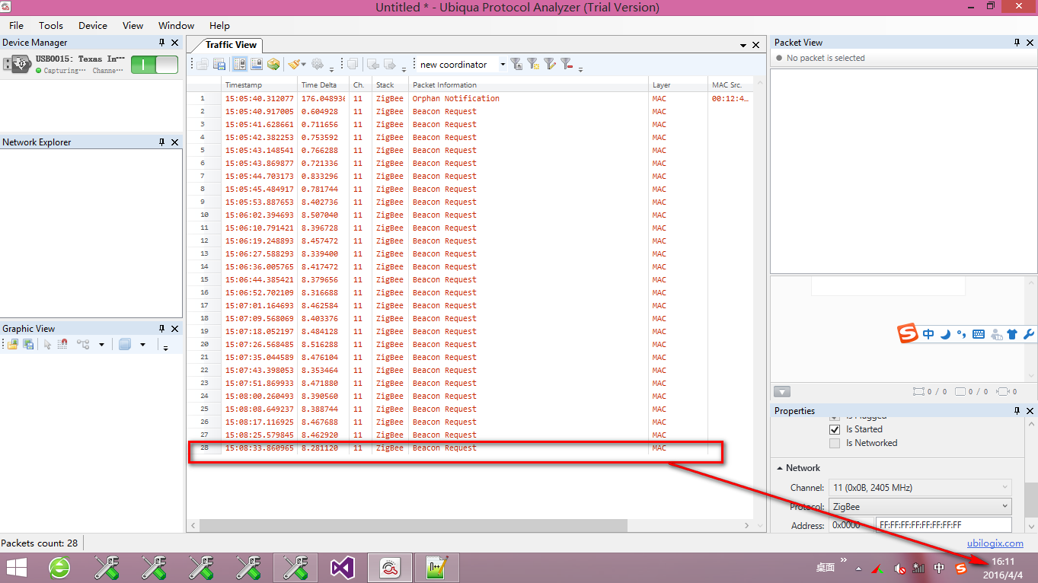Click the Address 0x0000 field
Screen dimensions: 1038x583
click(852, 525)
